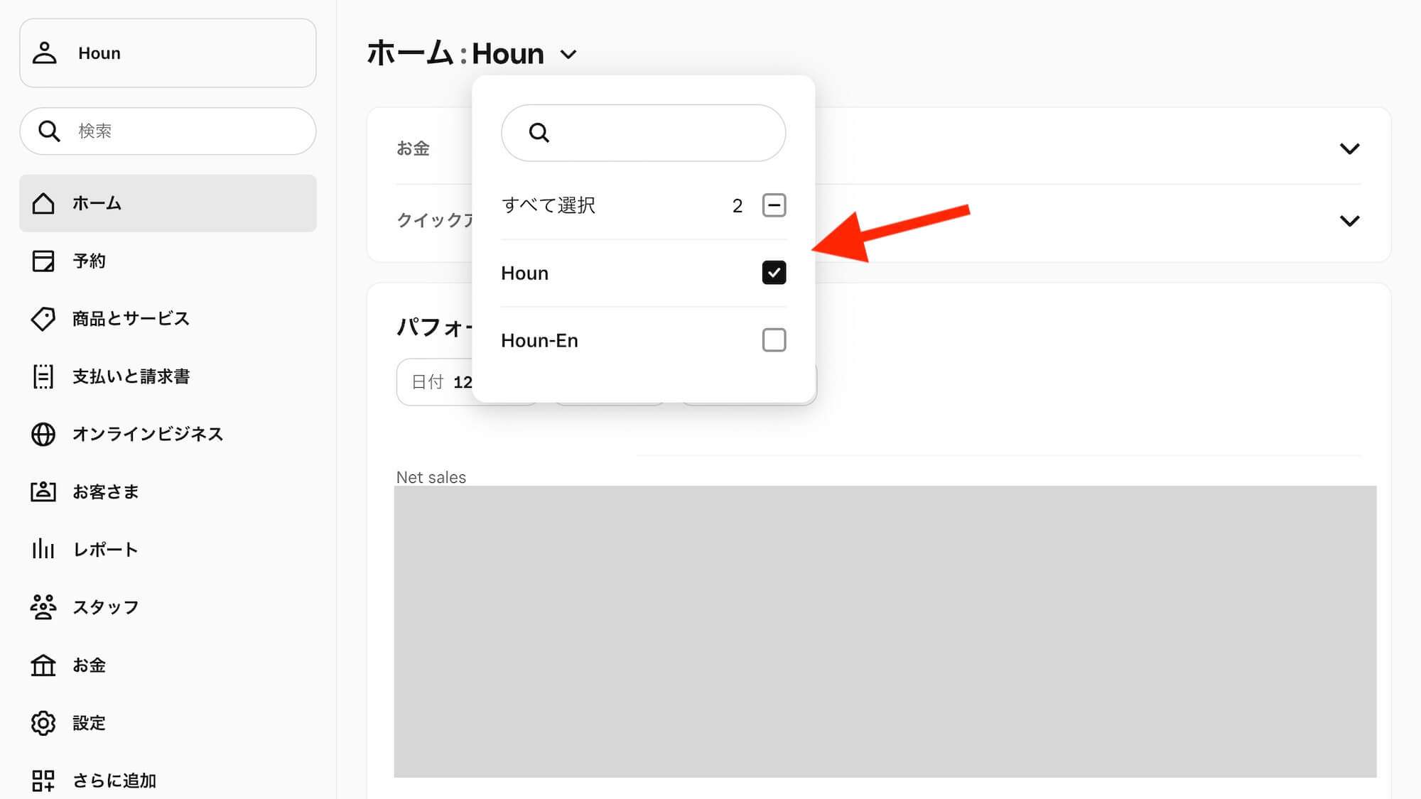The height and width of the screenshot is (799, 1421).
Task: Select the レポート (Reports) chart icon
Action: pos(44,549)
